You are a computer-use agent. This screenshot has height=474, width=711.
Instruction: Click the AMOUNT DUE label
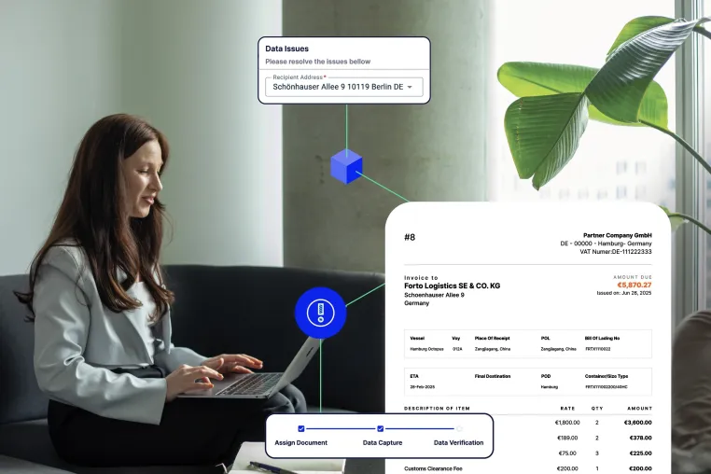click(x=632, y=277)
